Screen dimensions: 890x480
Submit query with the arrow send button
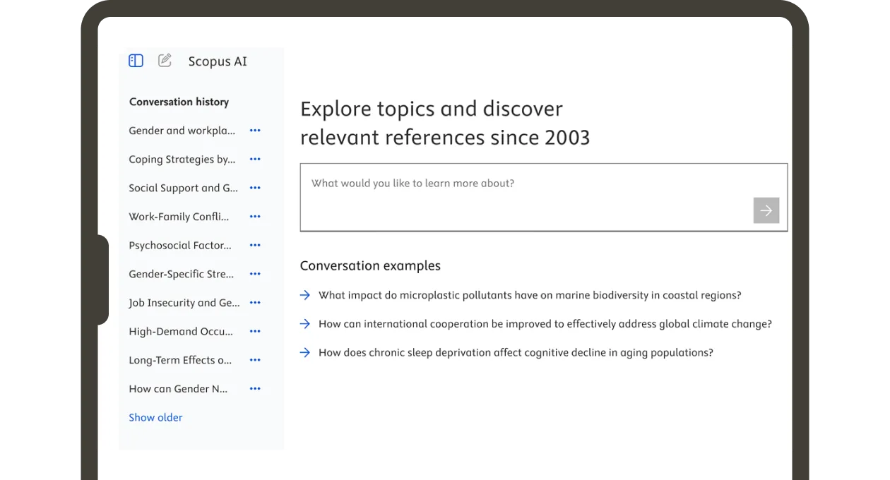[x=766, y=210]
